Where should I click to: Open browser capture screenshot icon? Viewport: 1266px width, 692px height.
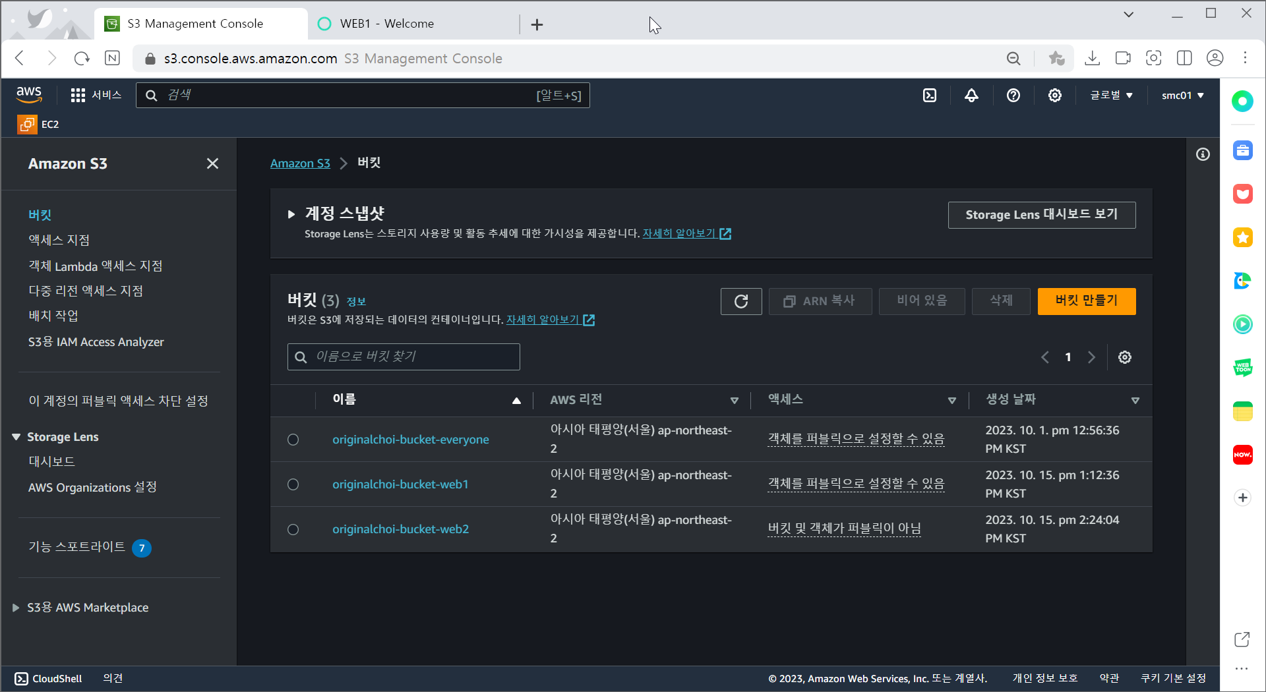[x=1154, y=58]
